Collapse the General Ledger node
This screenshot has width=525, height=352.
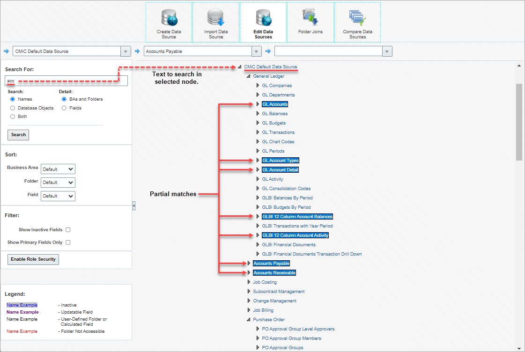tap(248, 76)
